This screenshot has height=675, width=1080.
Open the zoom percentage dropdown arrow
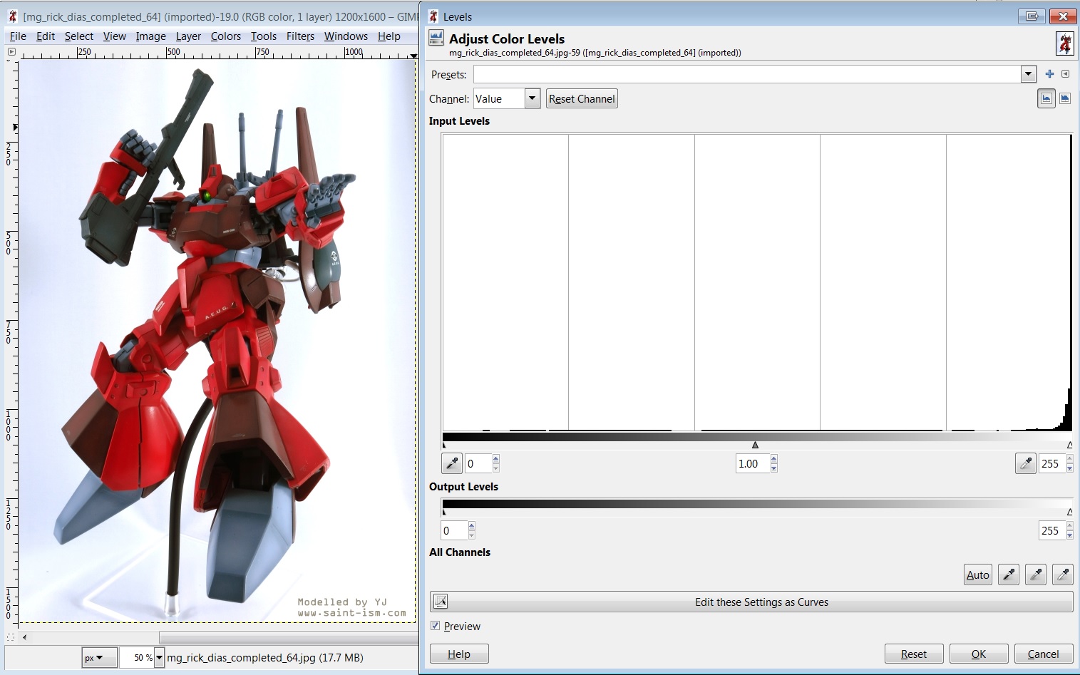[x=160, y=658]
